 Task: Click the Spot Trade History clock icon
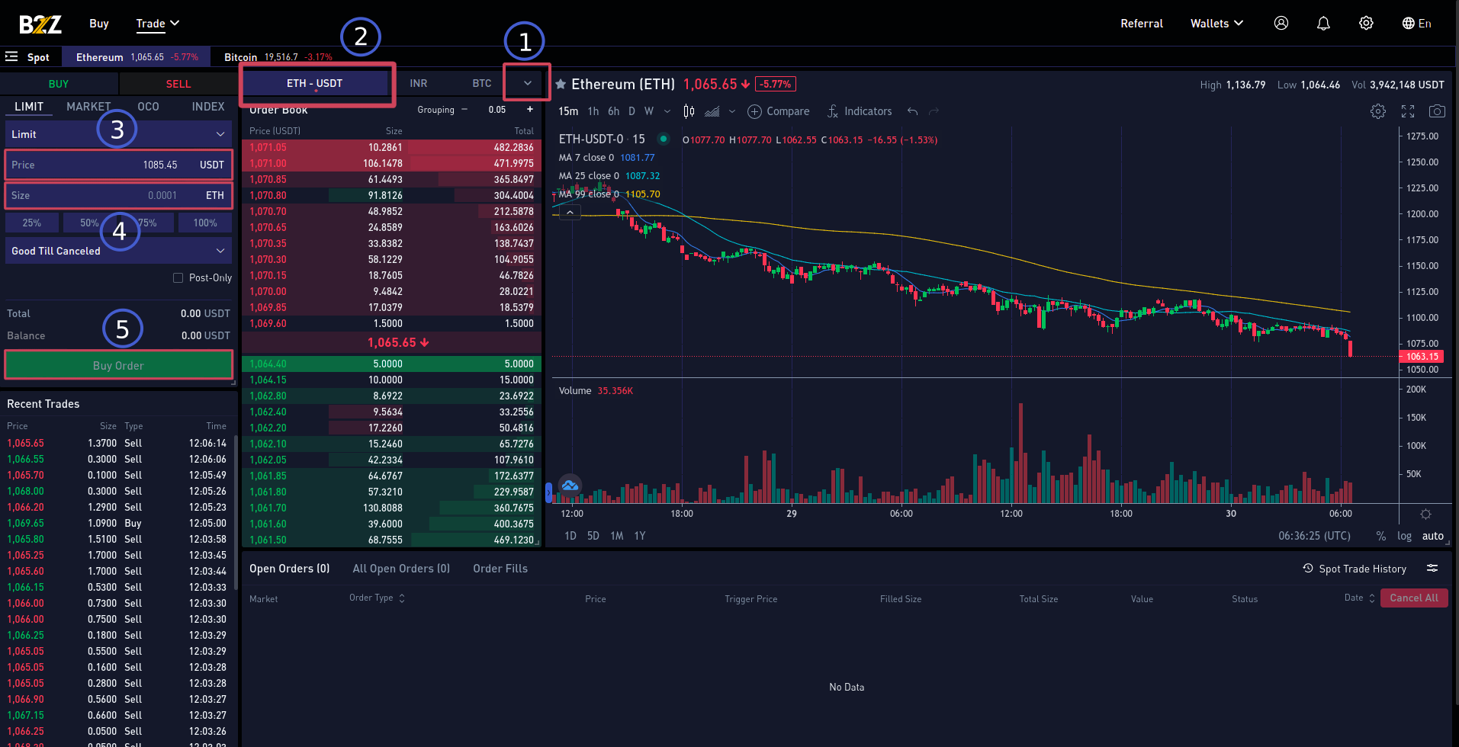pos(1308,569)
